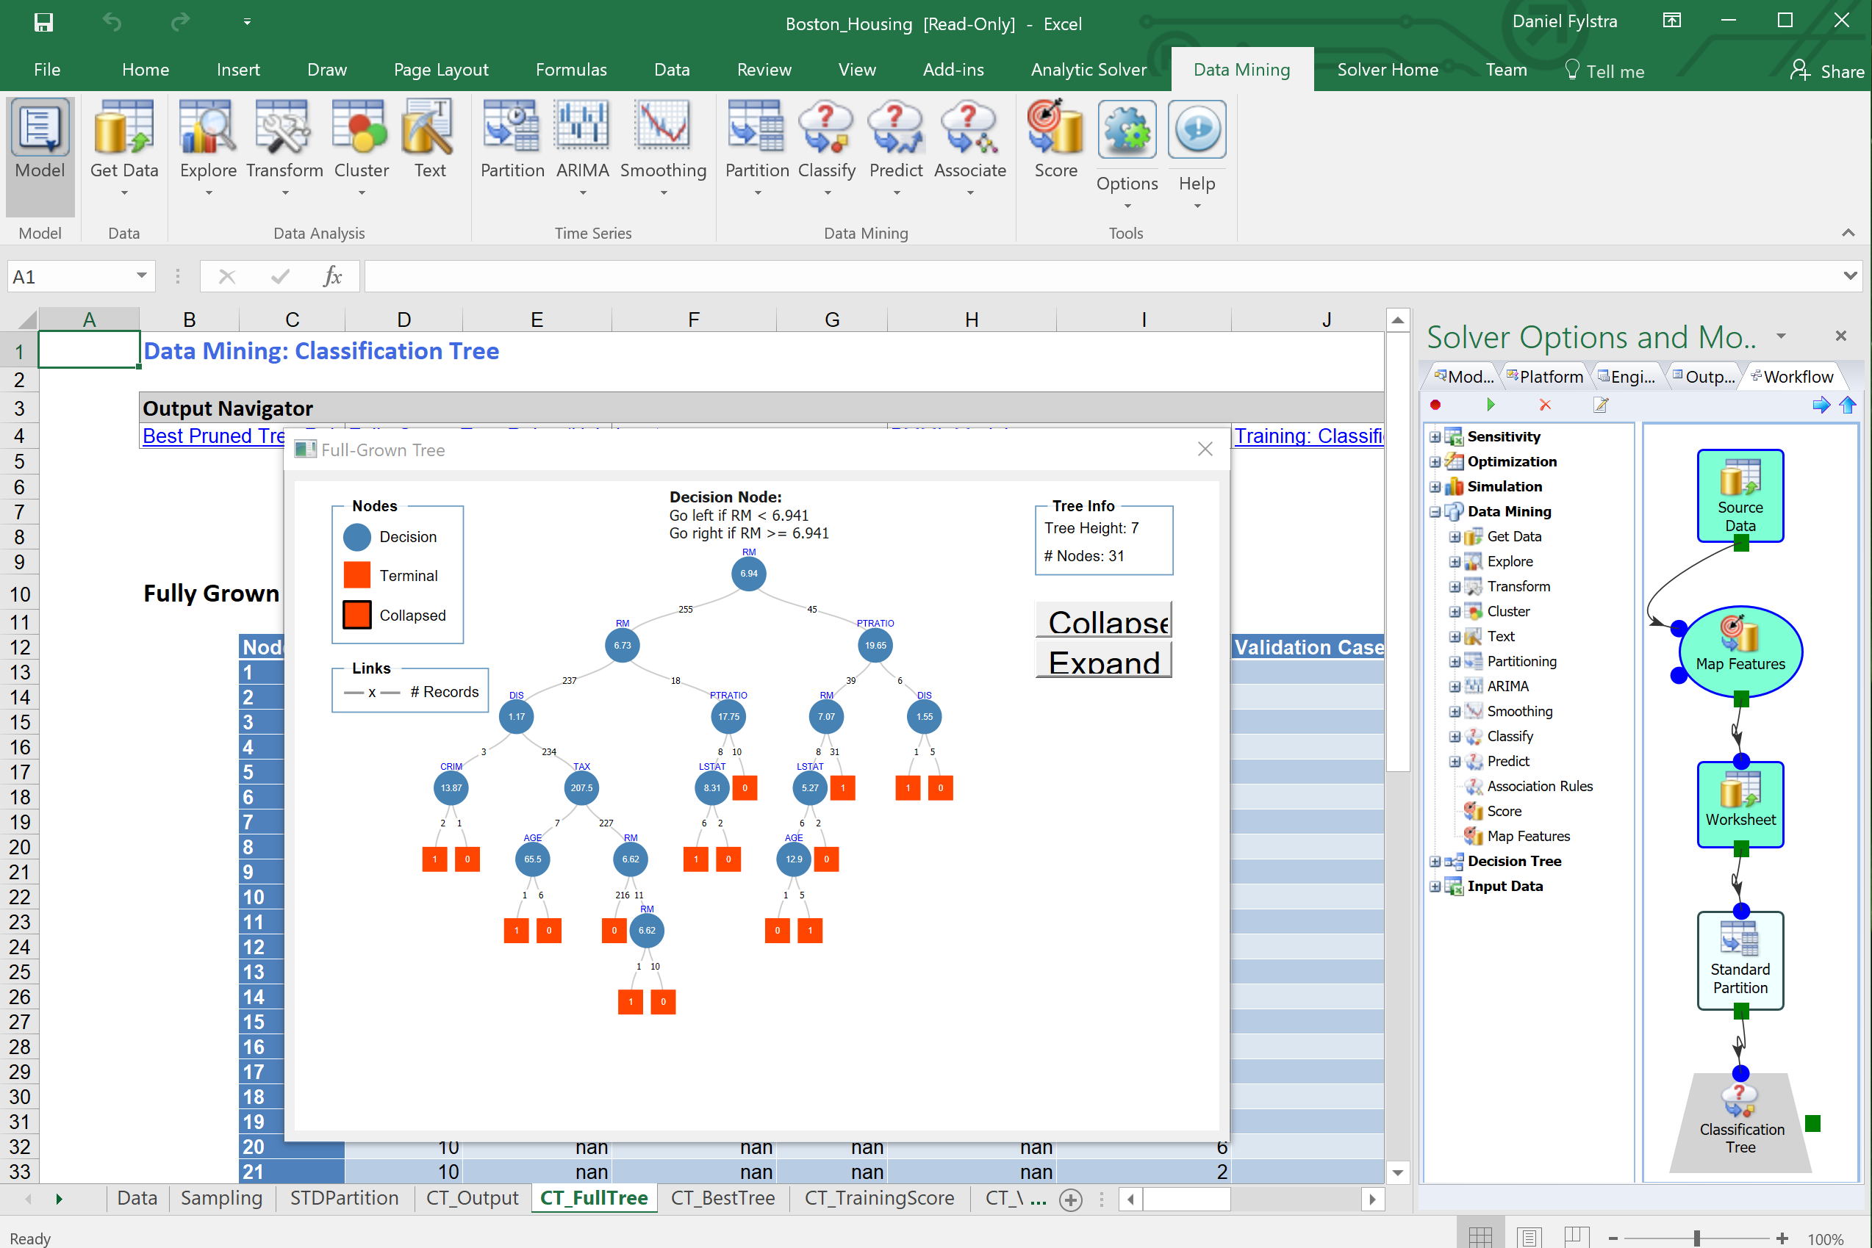Click the zoom slider handle
Image resolution: width=1872 pixels, height=1248 pixels.
pyautogui.click(x=1697, y=1238)
